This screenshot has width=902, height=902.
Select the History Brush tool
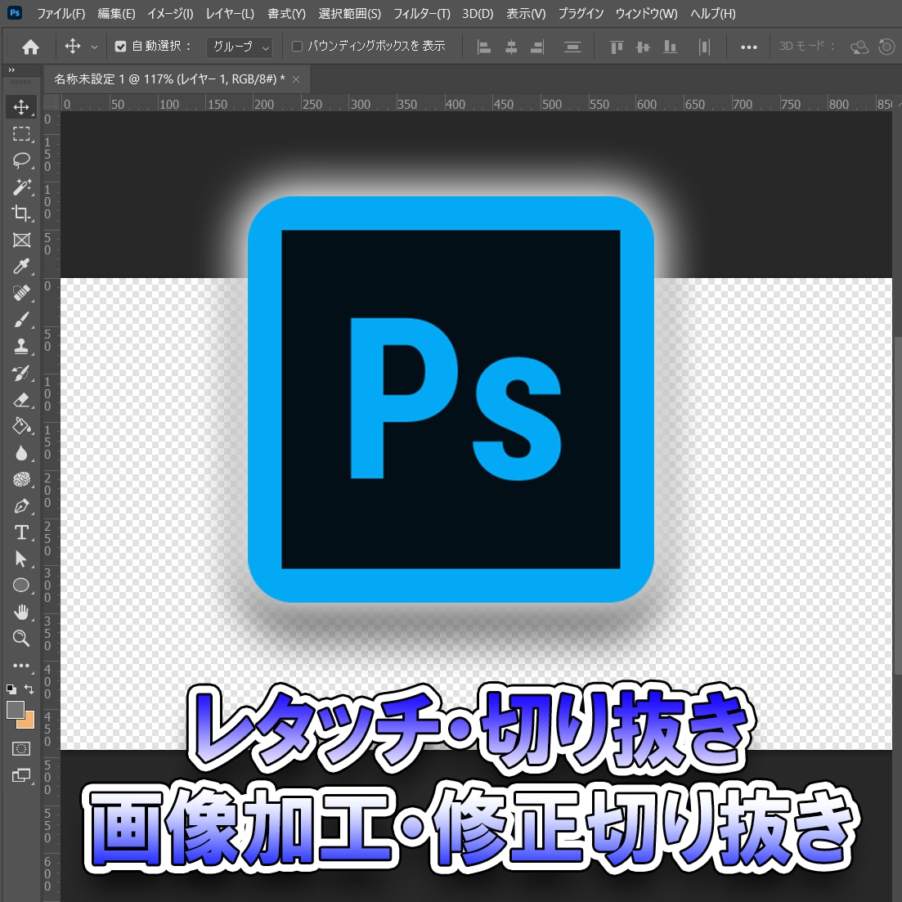pyautogui.click(x=21, y=373)
